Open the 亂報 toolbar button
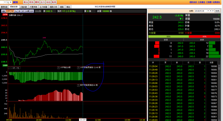The height and width of the screenshot is (121, 223). coord(54,2)
